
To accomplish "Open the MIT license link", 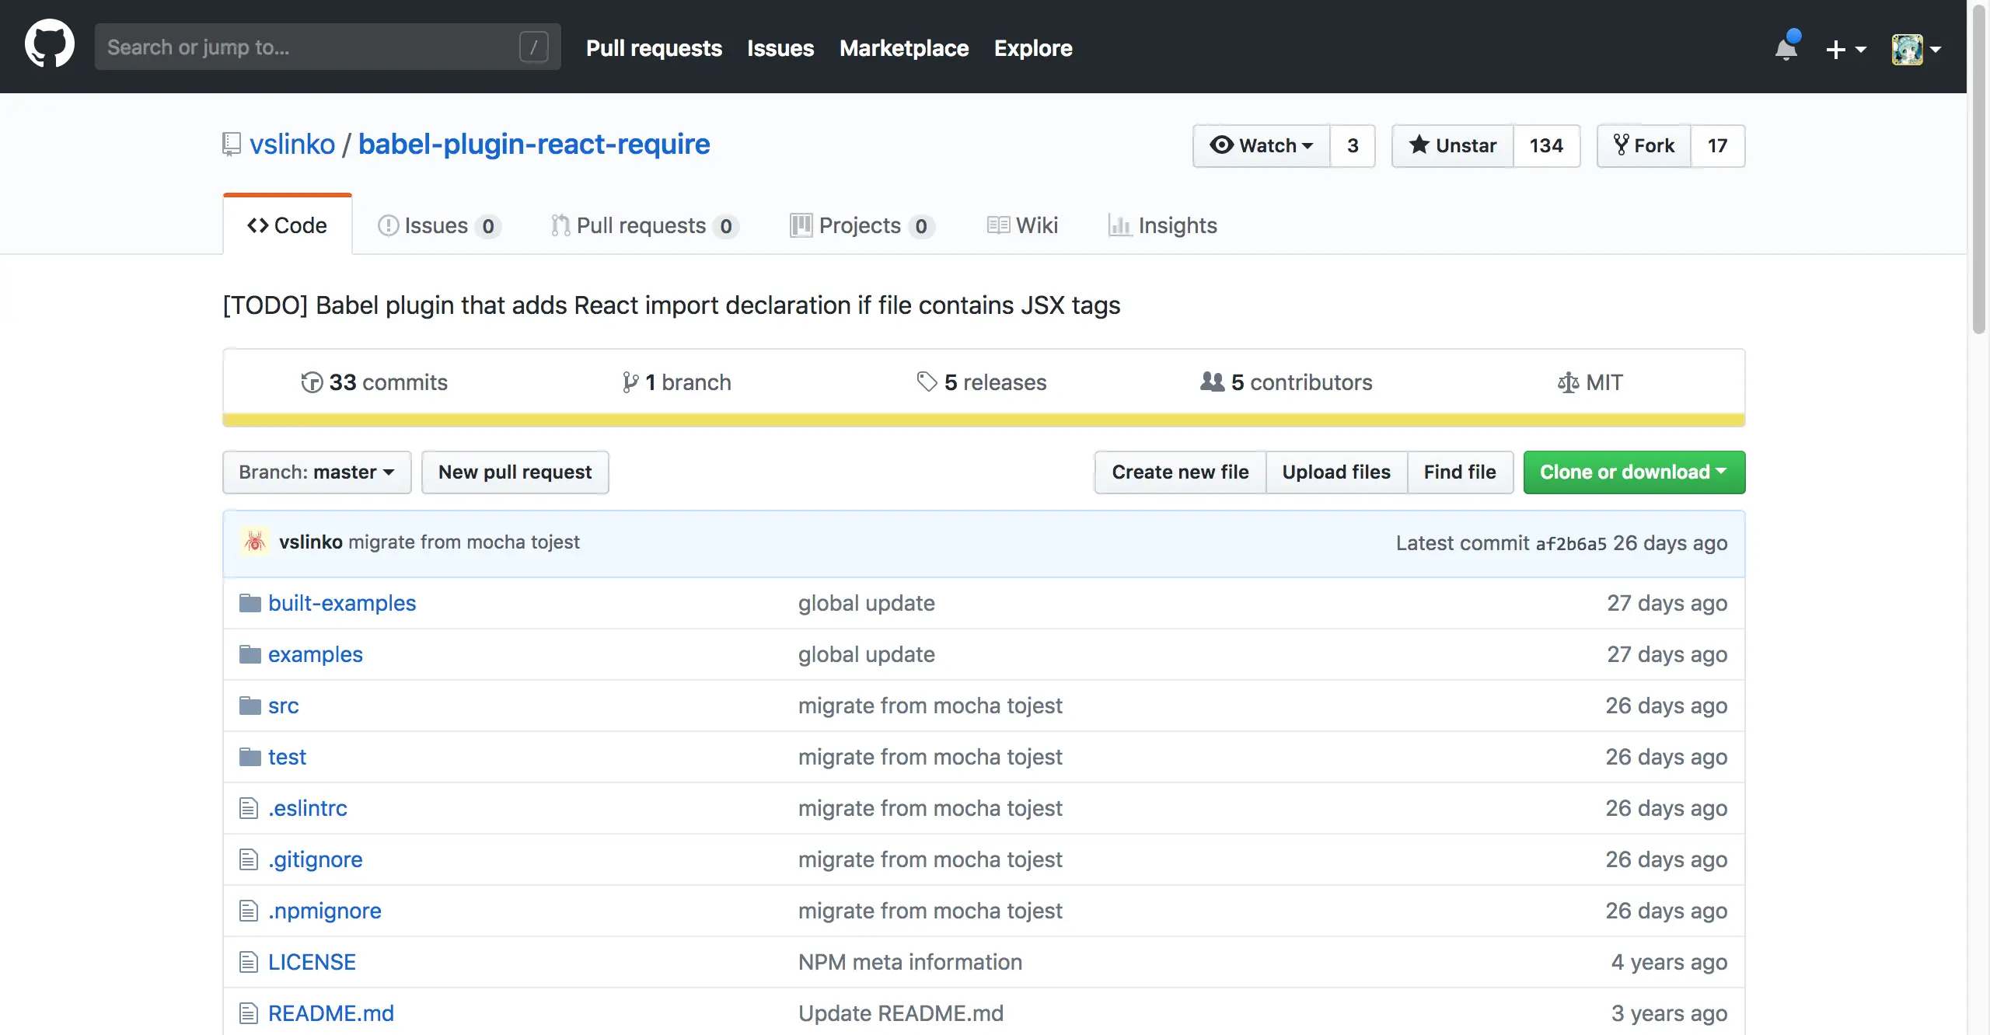I will click(x=1590, y=382).
